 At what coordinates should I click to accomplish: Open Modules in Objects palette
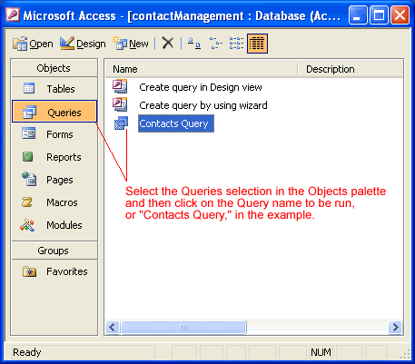click(54, 225)
